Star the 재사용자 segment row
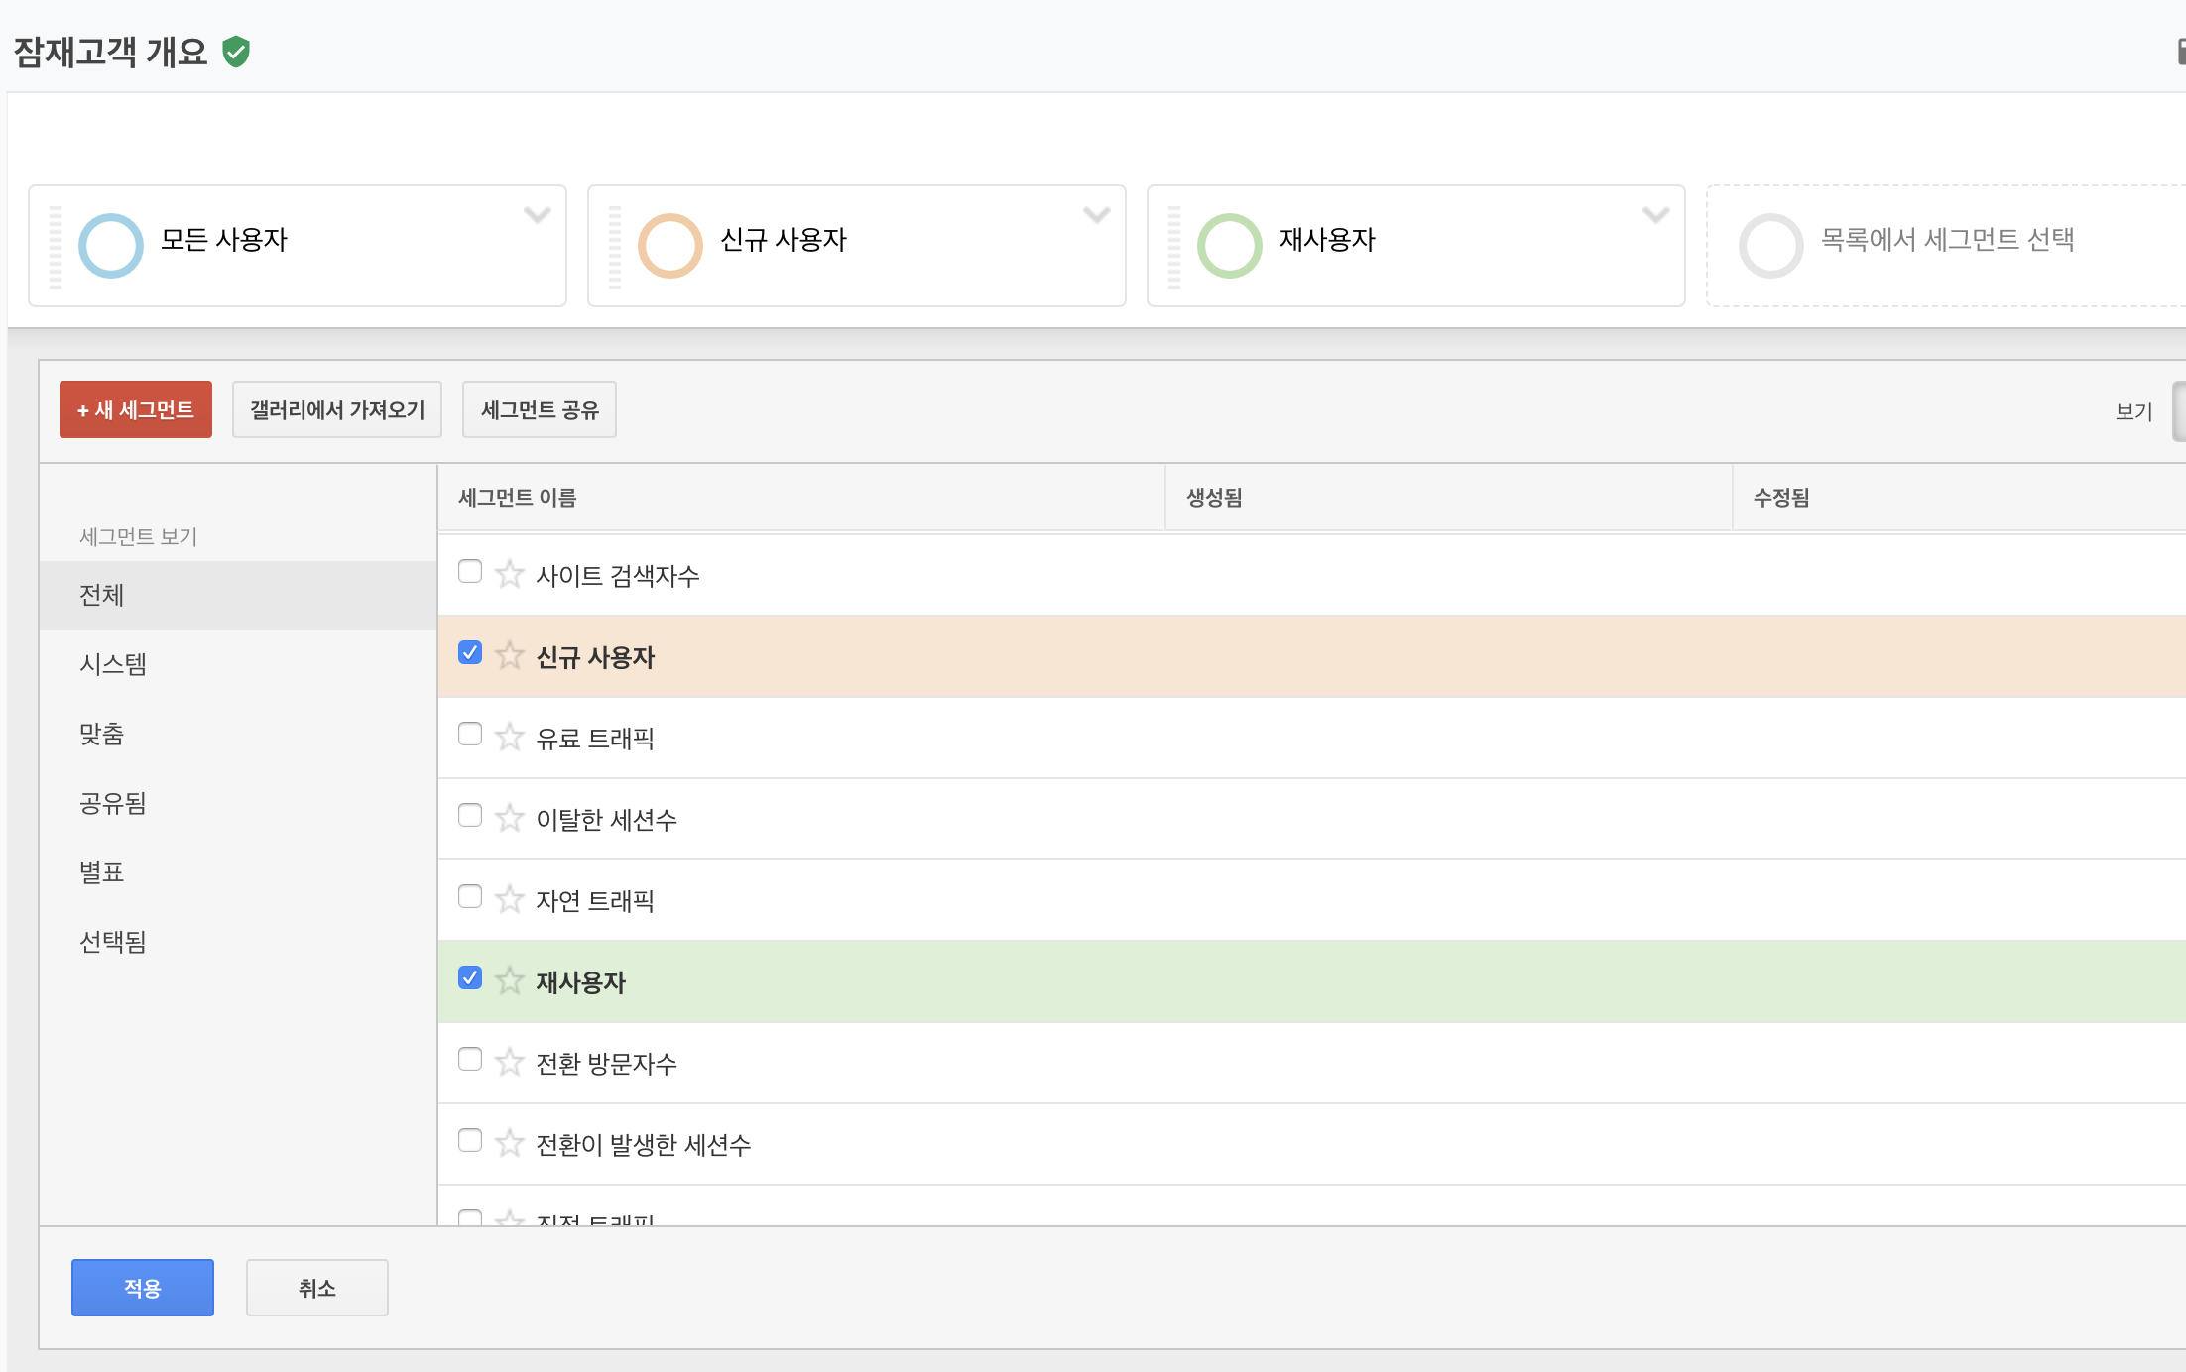 [510, 980]
